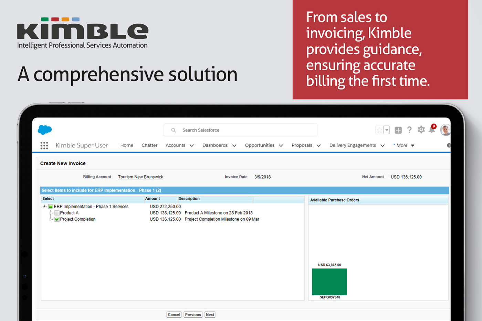Click the Amount column header
482x321 pixels.
point(161,199)
